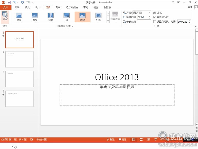Show next row of transition gallery
The image size is (198, 149).
[108, 17]
